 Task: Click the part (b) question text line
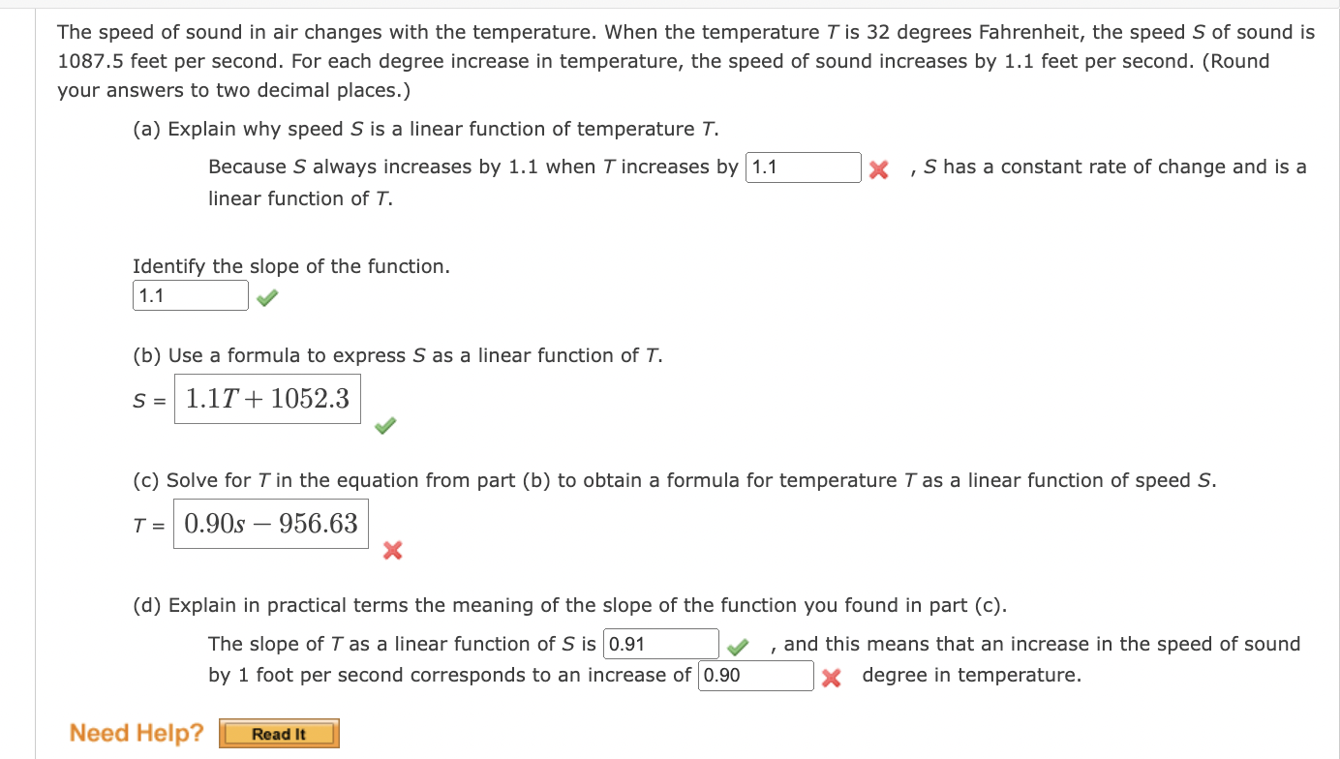[397, 355]
